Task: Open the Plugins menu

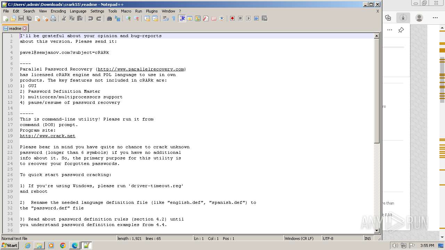Action: pyautogui.click(x=152, y=11)
